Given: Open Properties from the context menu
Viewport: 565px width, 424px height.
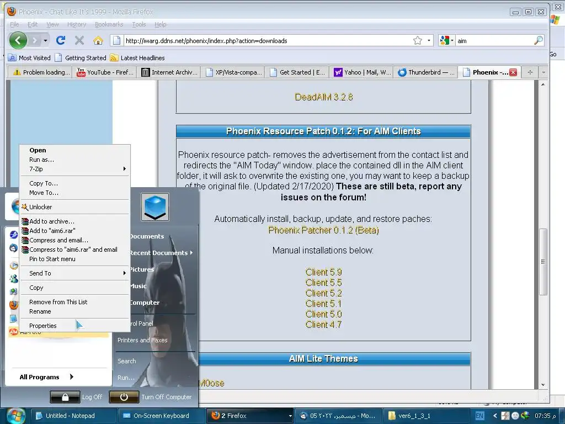Looking at the screenshot, I should (74, 326).
